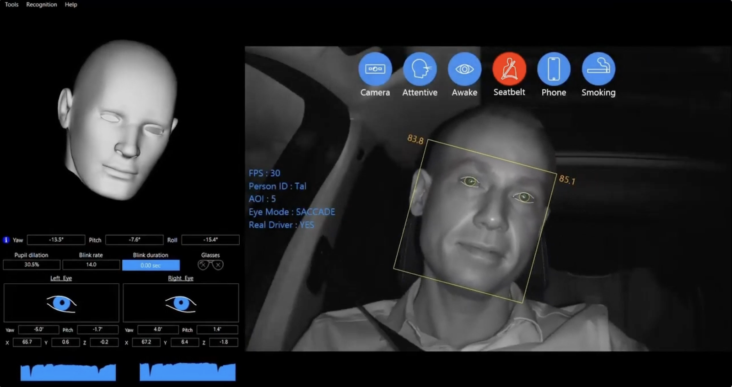Viewport: 732px width, 387px height.
Task: Open the Help menu
Action: pyautogui.click(x=71, y=5)
